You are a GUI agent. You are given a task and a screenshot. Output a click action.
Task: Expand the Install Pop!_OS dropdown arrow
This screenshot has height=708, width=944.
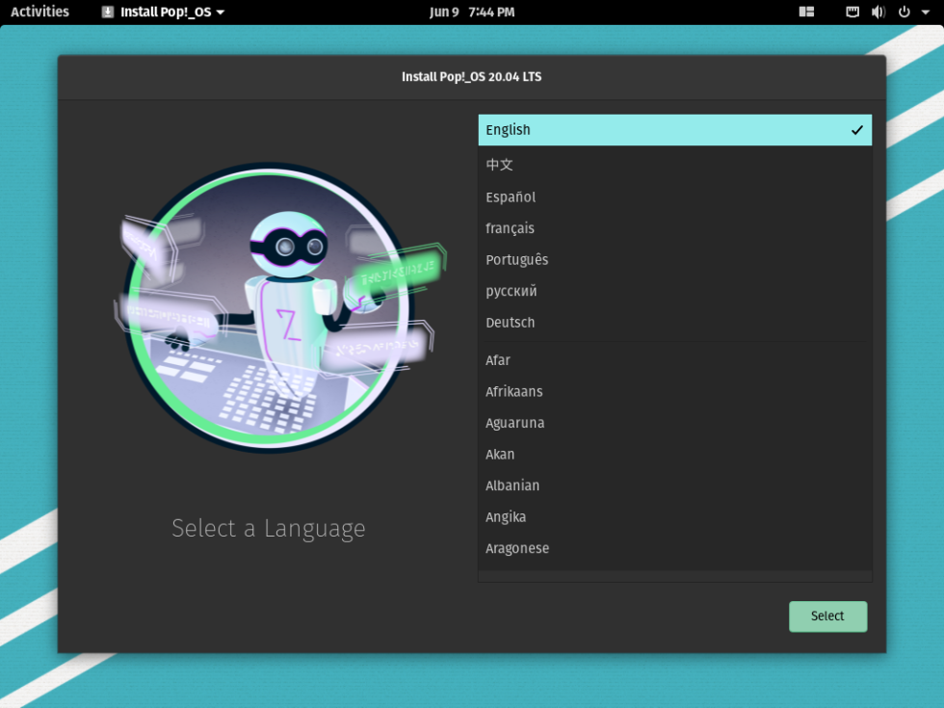(223, 13)
